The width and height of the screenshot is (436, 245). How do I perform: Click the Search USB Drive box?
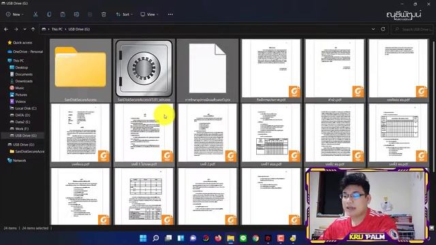(x=412, y=29)
